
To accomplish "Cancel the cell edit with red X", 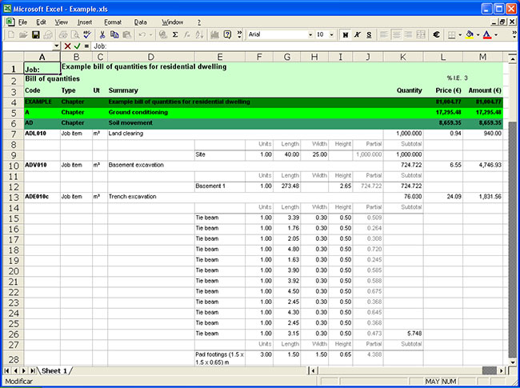I will [67, 46].
